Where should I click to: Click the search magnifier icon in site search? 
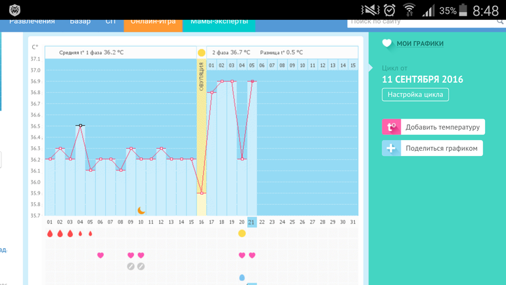pos(499,22)
